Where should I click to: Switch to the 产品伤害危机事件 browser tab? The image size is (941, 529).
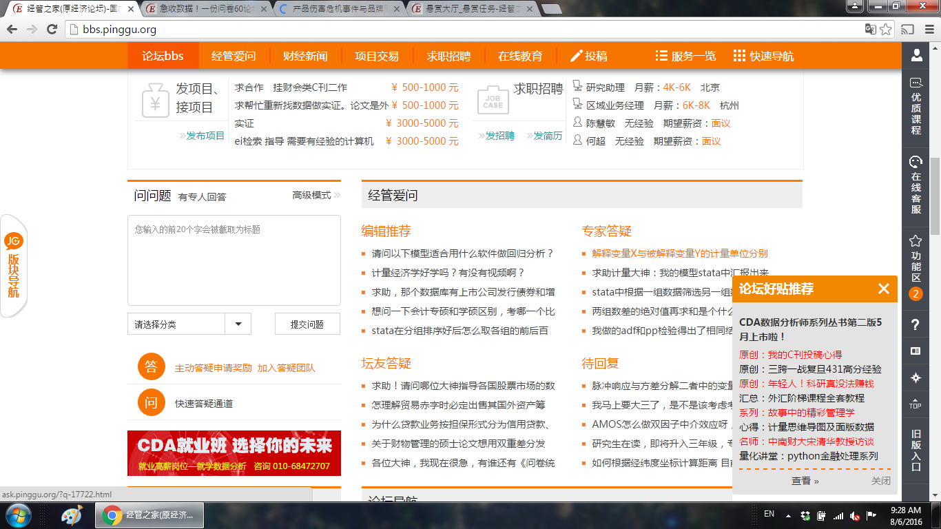339,9
